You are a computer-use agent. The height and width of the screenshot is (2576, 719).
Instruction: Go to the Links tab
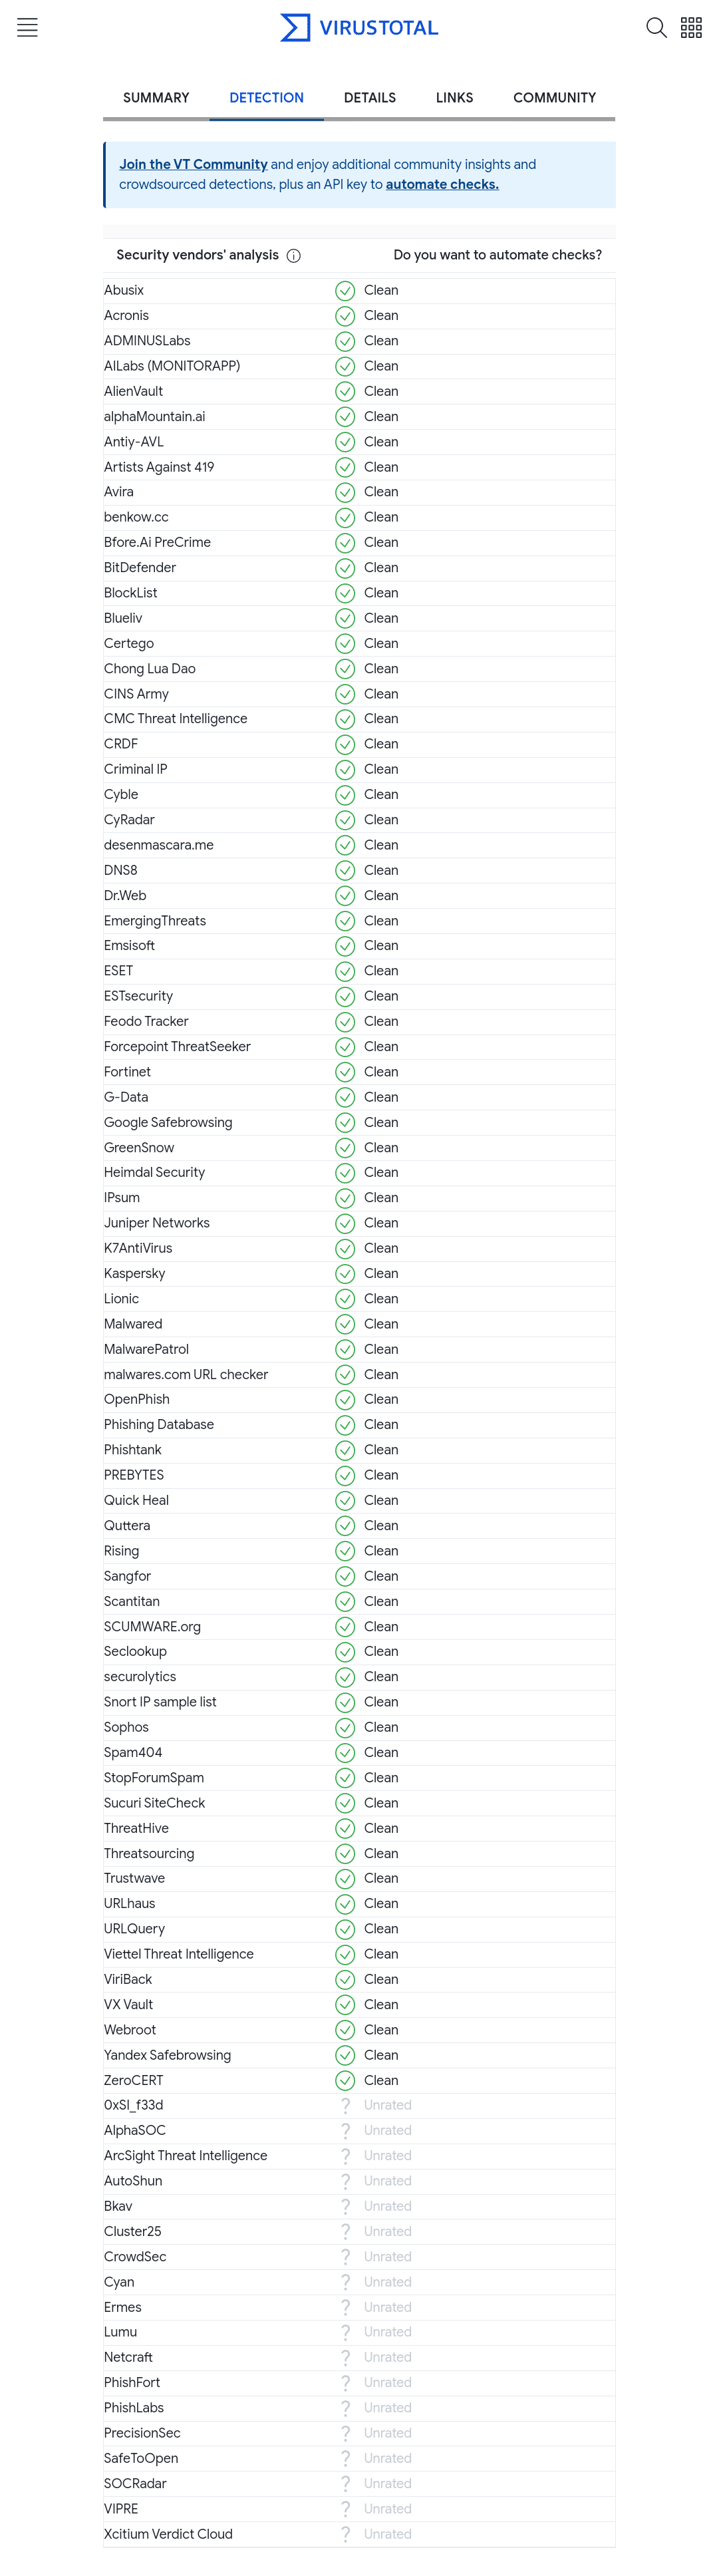(454, 98)
